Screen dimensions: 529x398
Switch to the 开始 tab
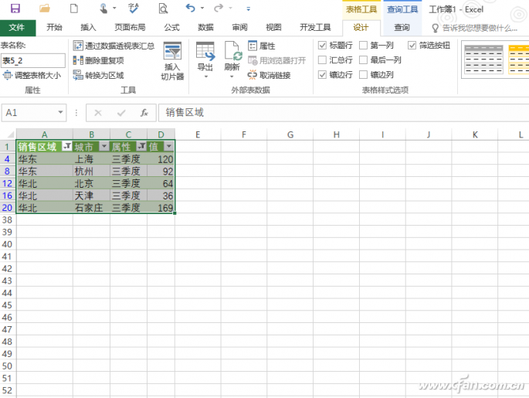54,28
